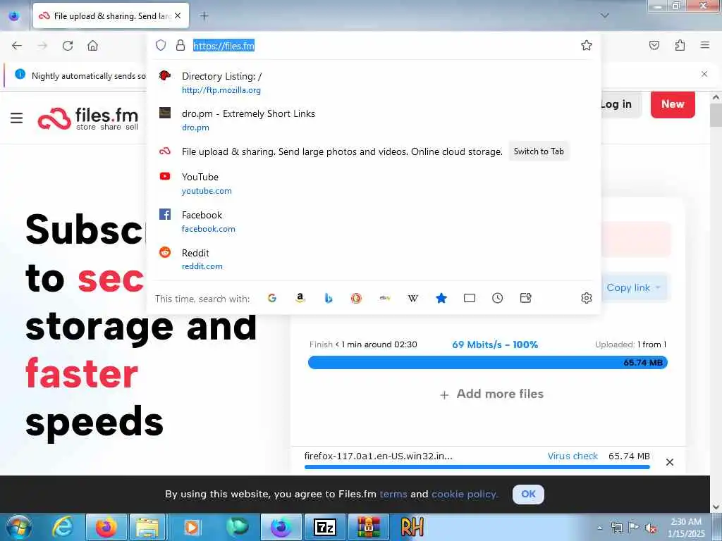
Task: Search this time with Bing icon
Action: click(x=329, y=298)
